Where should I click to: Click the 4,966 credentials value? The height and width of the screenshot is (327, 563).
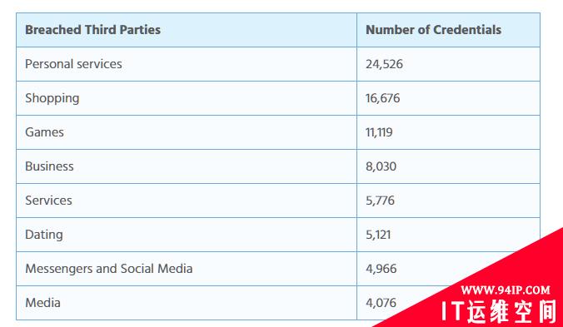tap(381, 269)
